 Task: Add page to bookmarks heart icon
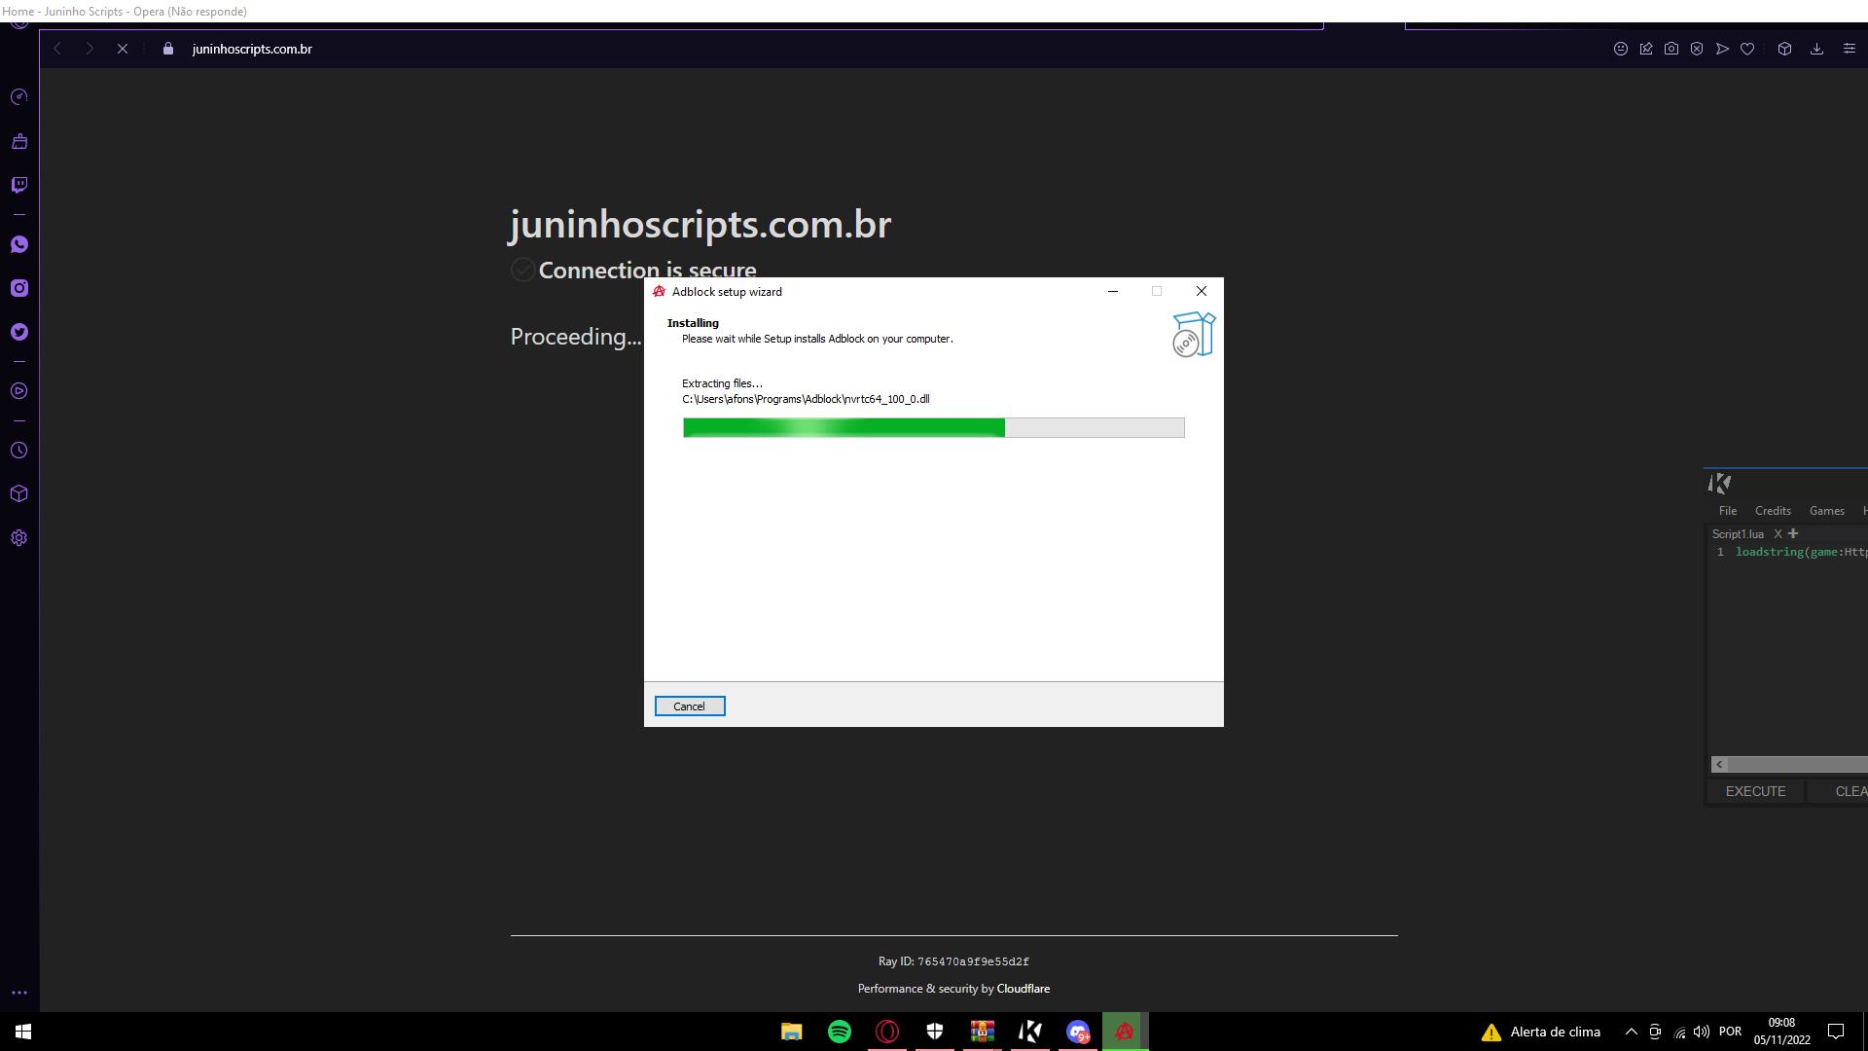point(1747,49)
